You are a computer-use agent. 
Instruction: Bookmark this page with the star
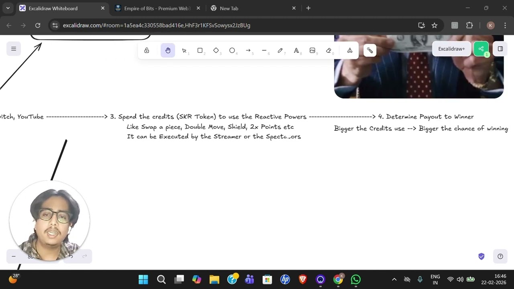pyautogui.click(x=434, y=25)
